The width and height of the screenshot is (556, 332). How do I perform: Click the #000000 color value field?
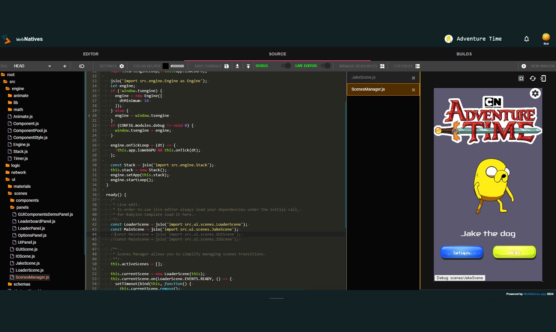click(x=177, y=66)
